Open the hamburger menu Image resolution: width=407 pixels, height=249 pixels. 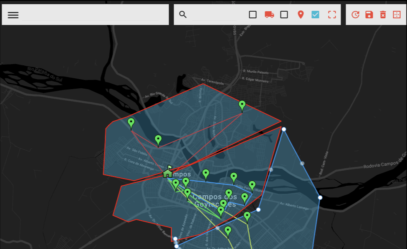[13, 15]
